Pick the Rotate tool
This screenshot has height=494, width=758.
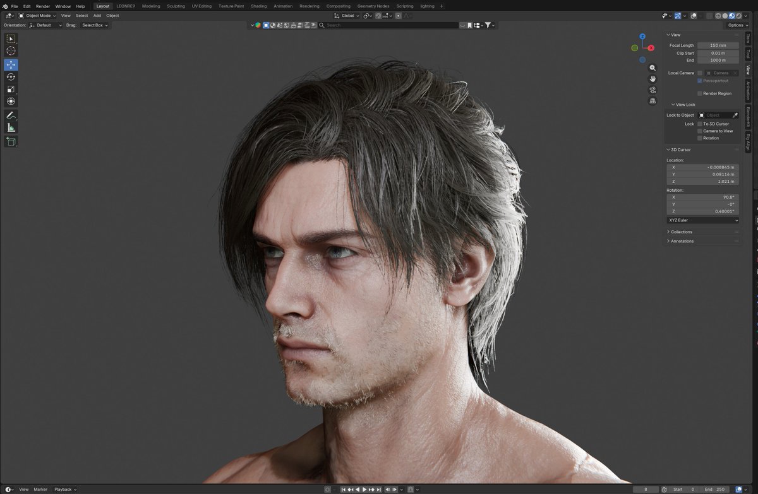click(11, 76)
